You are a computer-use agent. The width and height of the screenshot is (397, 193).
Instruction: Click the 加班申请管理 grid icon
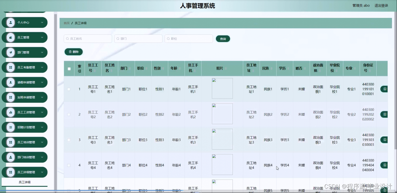point(11,97)
